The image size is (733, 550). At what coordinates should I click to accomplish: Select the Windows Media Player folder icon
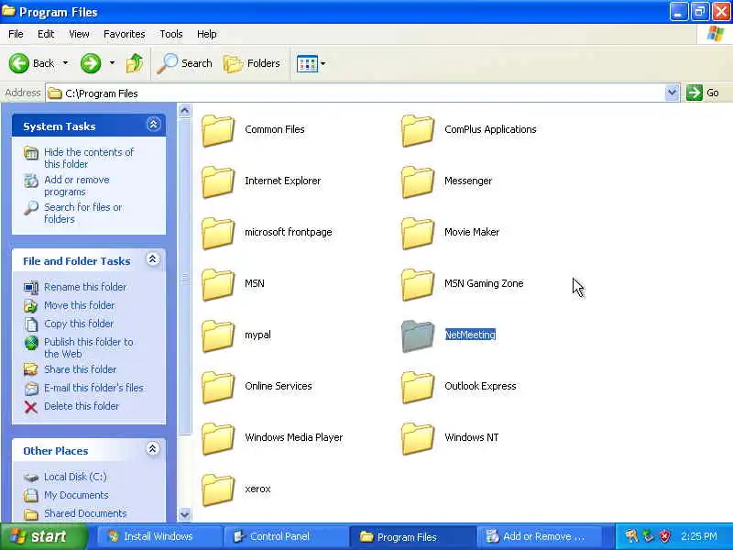218,439
